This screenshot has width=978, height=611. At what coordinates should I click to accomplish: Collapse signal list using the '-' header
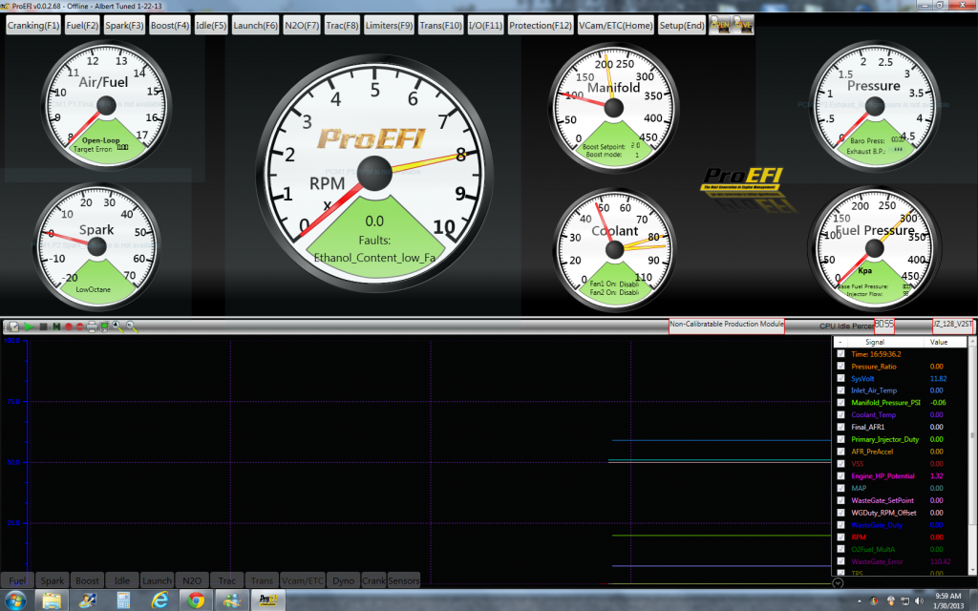(840, 343)
